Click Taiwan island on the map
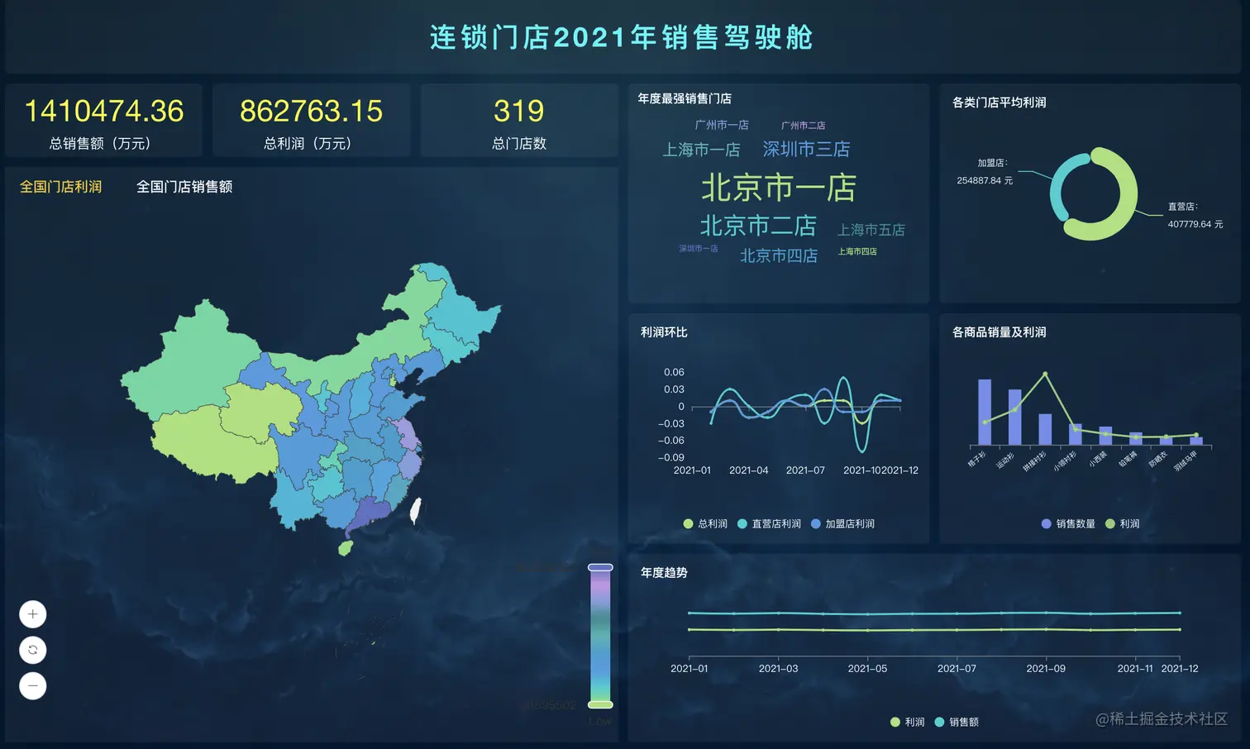Screen dimensions: 1250x749 416,511
